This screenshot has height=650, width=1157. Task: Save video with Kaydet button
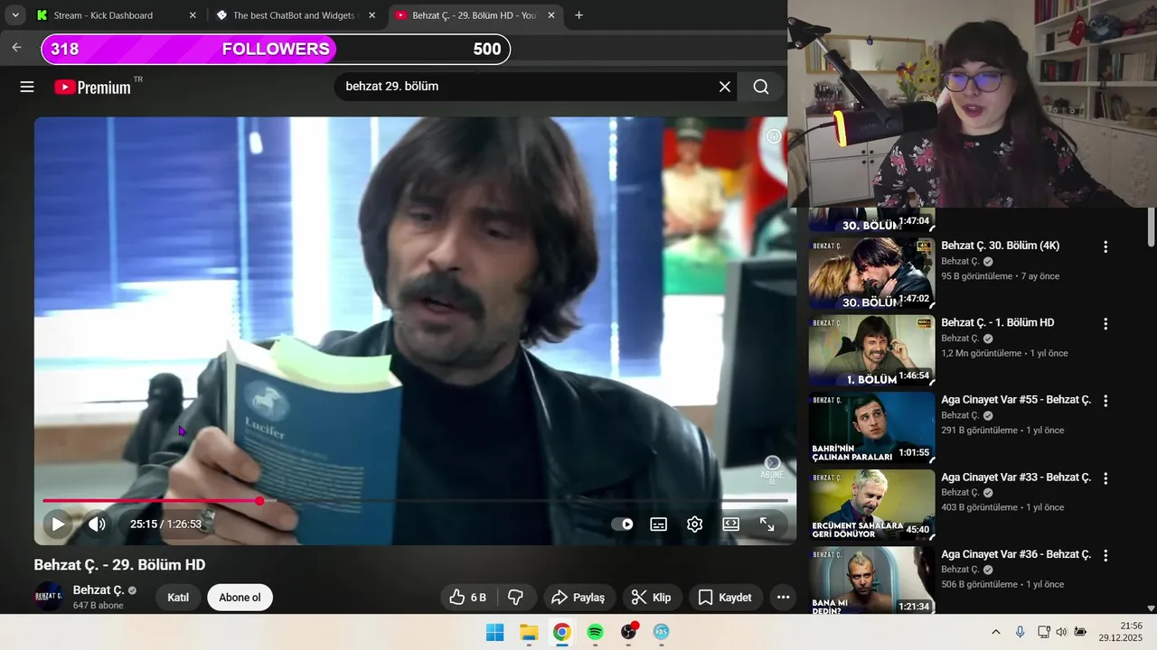coord(726,597)
